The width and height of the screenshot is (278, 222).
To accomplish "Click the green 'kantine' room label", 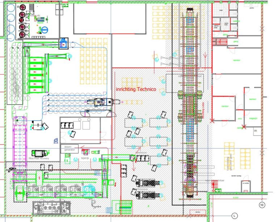I will (236, 21).
